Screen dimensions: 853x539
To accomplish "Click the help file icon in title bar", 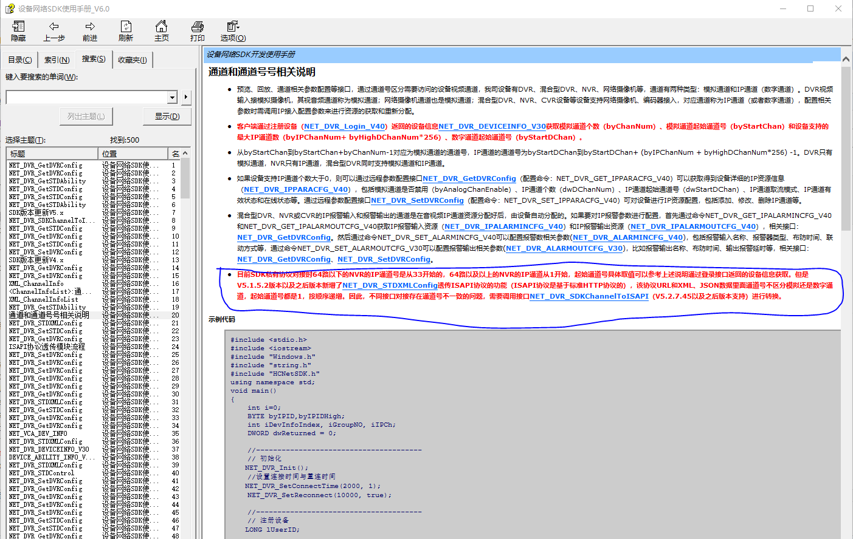I will point(10,8).
